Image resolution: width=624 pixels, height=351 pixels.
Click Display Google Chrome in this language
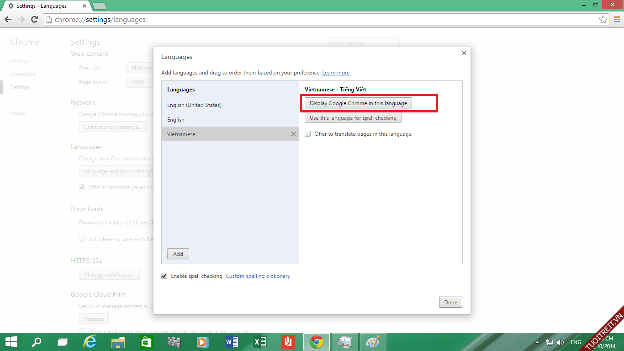[x=358, y=103]
